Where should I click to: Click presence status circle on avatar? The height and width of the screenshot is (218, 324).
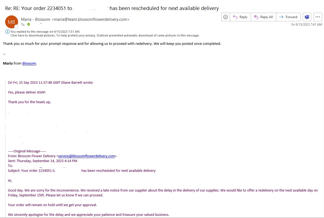16,26
